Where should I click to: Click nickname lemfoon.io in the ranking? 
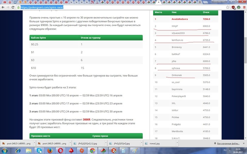click(x=177, y=40)
